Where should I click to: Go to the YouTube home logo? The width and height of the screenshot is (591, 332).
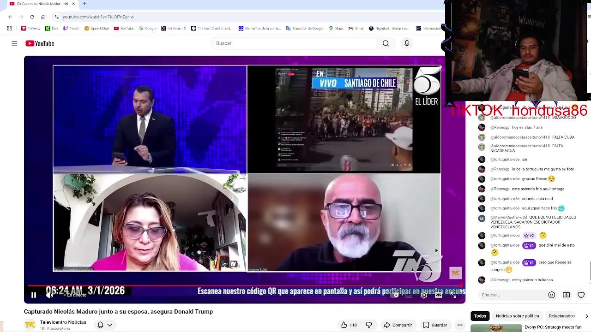coord(40,43)
